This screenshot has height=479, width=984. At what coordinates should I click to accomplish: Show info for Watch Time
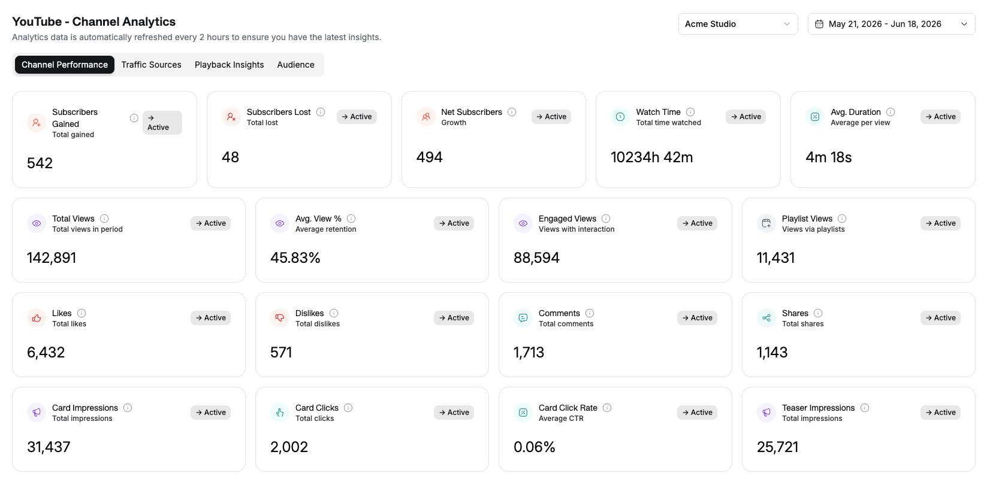pyautogui.click(x=690, y=112)
